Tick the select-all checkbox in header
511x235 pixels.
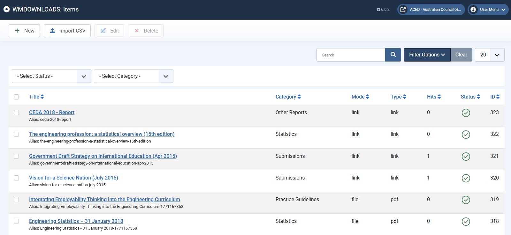tap(16, 97)
